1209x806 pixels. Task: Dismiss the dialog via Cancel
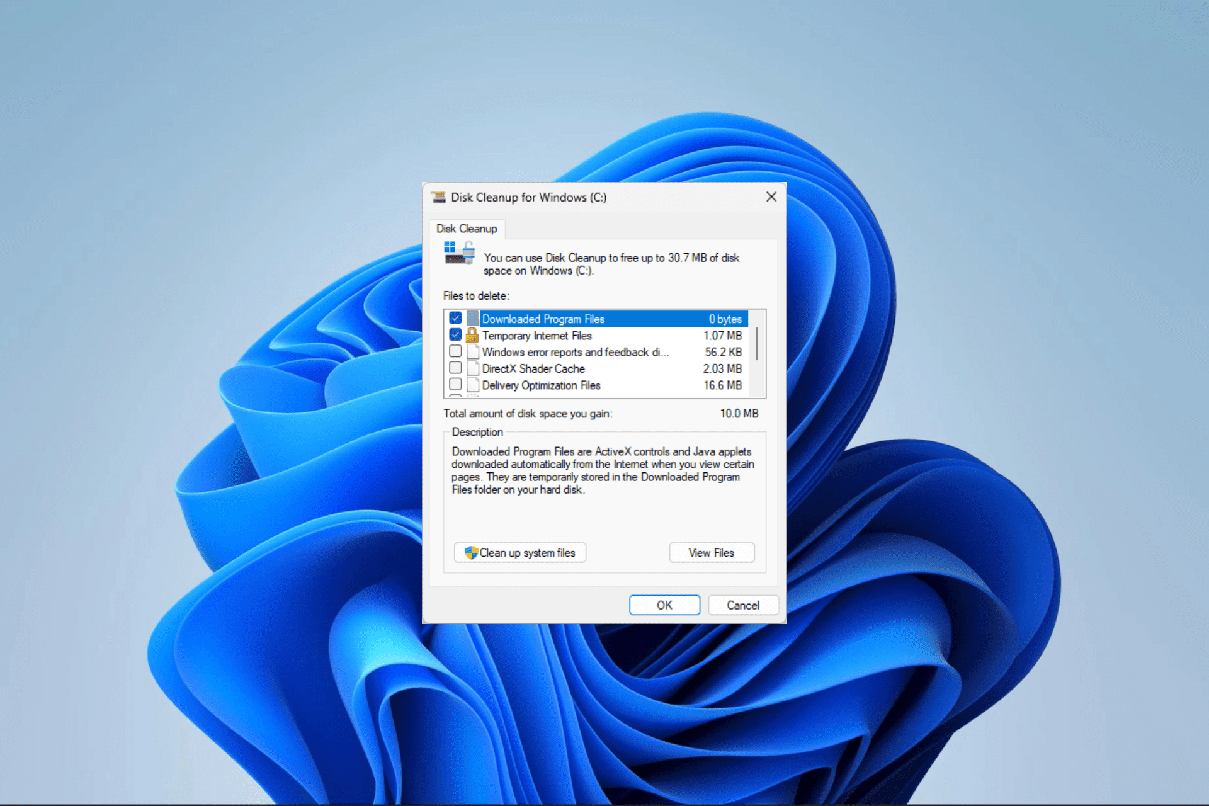(743, 604)
